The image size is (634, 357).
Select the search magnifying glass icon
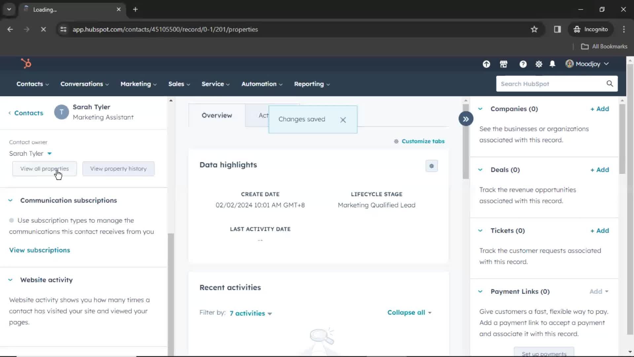coord(610,83)
